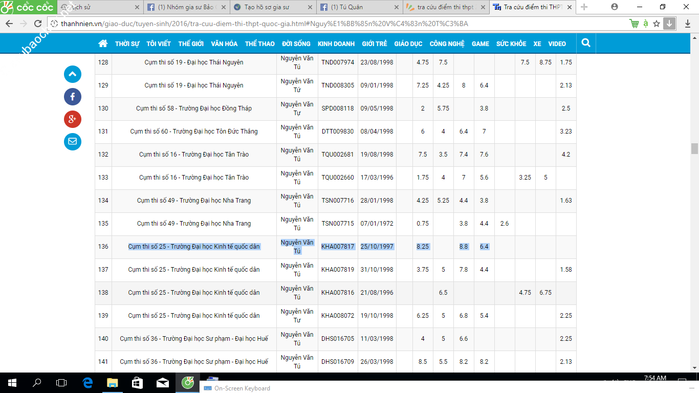Share page by email envelope icon

coord(73,141)
